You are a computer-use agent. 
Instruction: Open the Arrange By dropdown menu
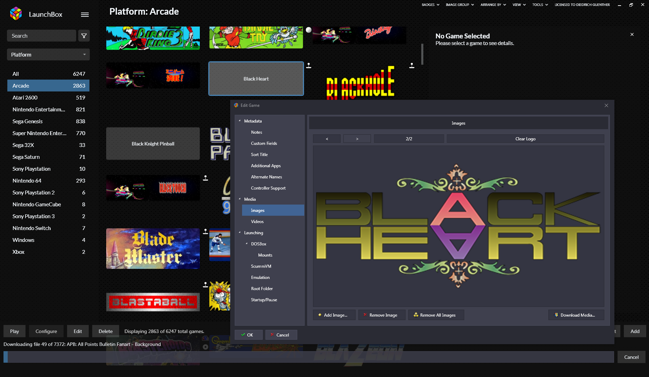[493, 5]
